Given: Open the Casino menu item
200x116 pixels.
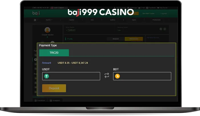Looking at the screenshot, I should 72,20.
